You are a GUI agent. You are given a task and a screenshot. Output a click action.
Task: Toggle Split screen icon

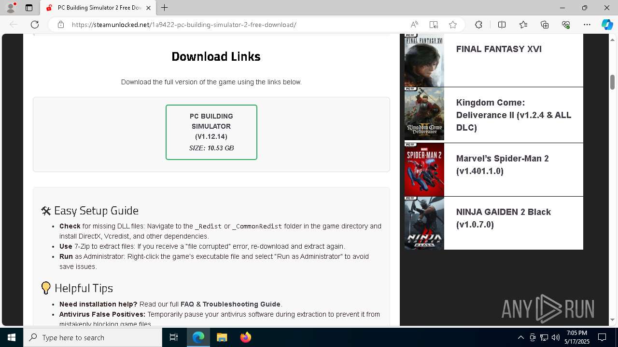coord(502,25)
